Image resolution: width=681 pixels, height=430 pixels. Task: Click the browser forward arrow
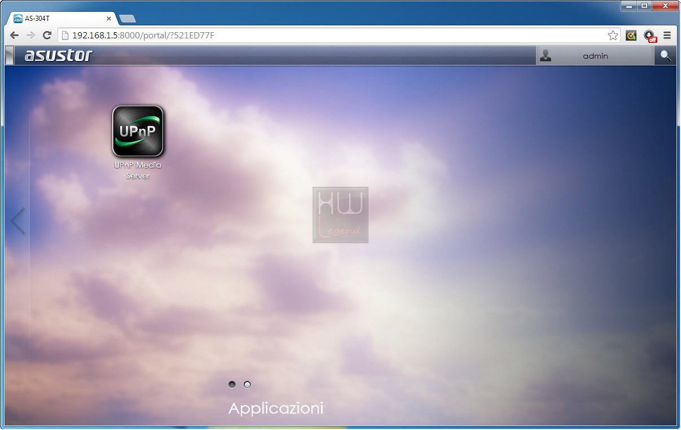coord(31,36)
